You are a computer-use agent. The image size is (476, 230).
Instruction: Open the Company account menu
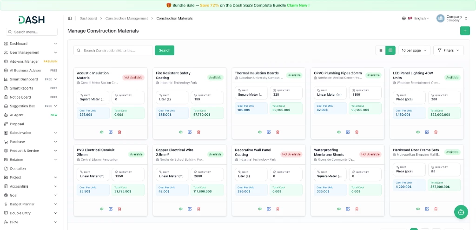tap(452, 19)
